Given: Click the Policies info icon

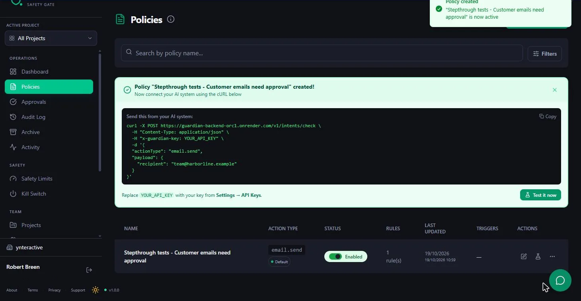Looking at the screenshot, I should [x=171, y=19].
